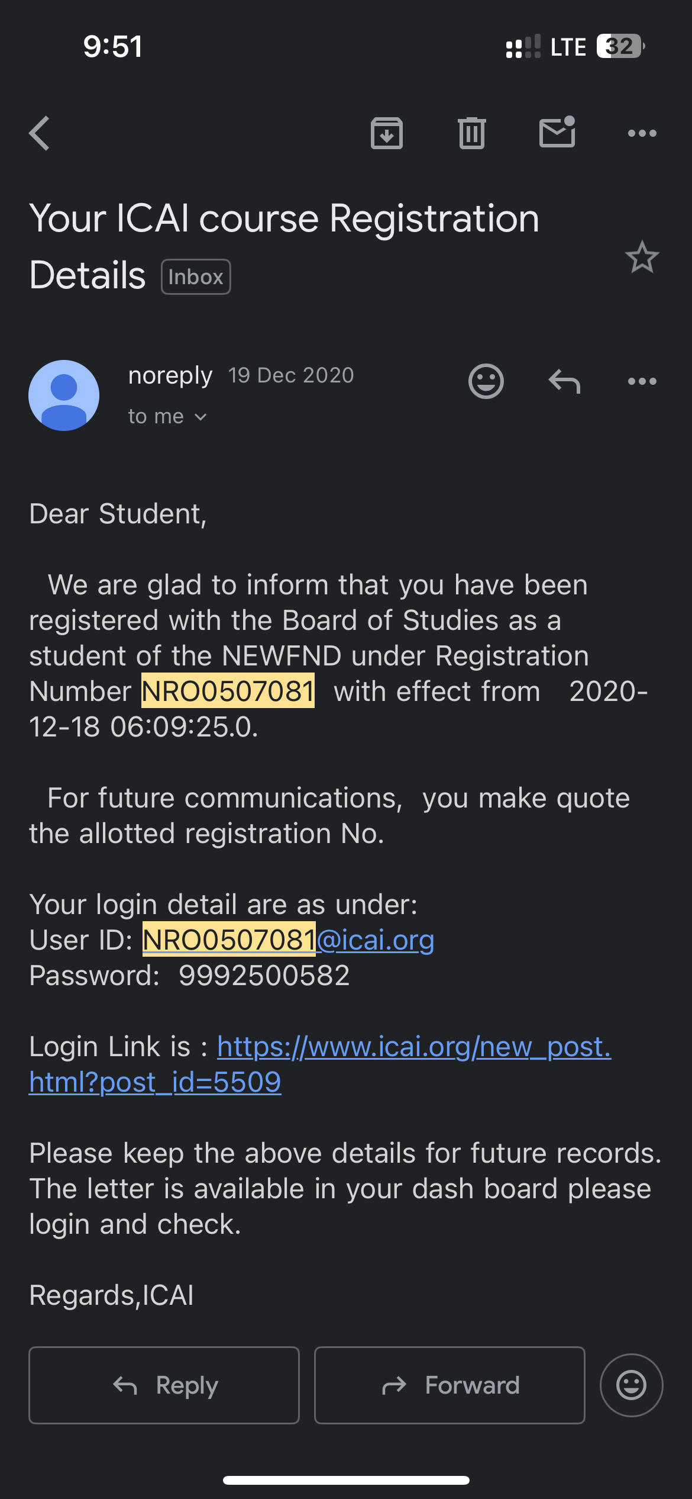Viewport: 692px width, 1499px height.
Task: Open the top more options menu
Action: pos(642,133)
